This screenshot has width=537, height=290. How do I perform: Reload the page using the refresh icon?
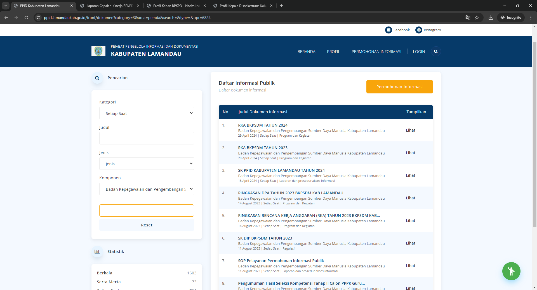tap(26, 18)
